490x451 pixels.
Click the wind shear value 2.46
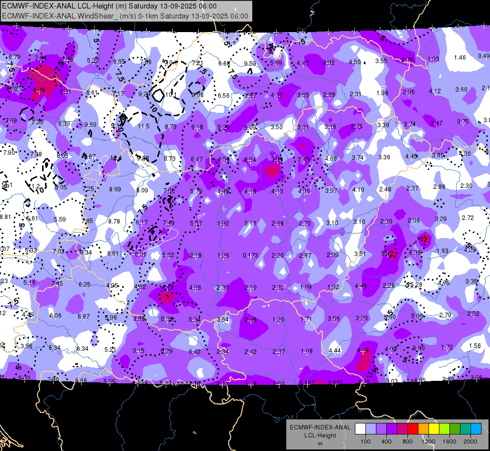click(x=250, y=319)
